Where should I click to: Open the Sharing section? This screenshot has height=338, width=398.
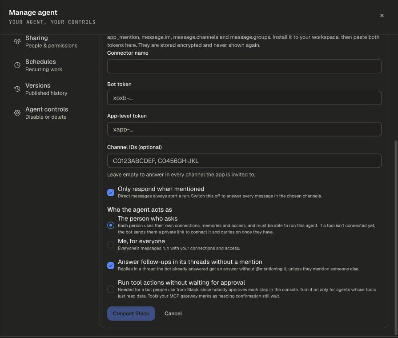click(52, 42)
